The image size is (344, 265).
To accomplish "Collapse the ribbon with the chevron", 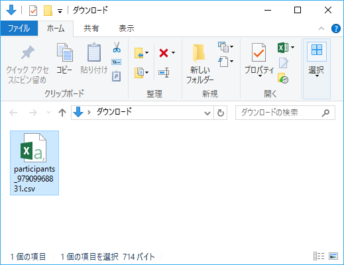I will click(321, 28).
